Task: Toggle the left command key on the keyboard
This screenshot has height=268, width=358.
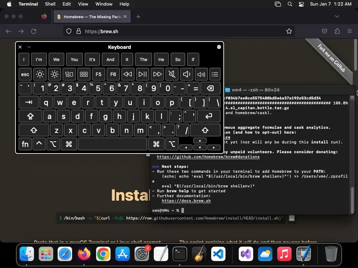Action: [x=69, y=144]
